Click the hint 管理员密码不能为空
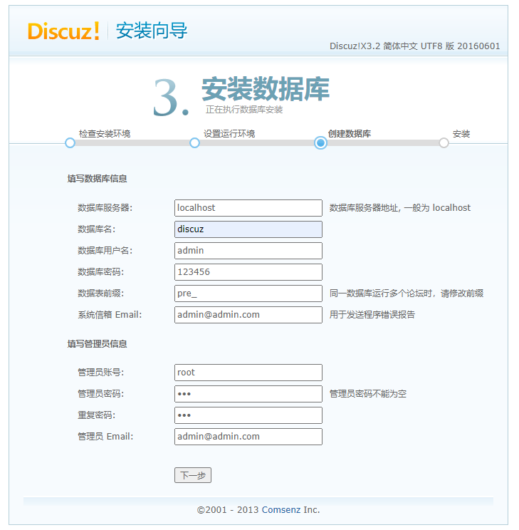 pos(368,394)
